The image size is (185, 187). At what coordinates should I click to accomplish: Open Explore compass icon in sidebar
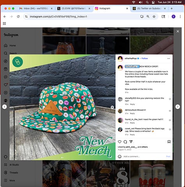point(5,61)
